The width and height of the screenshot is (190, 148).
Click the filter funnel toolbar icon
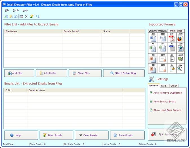32,16
